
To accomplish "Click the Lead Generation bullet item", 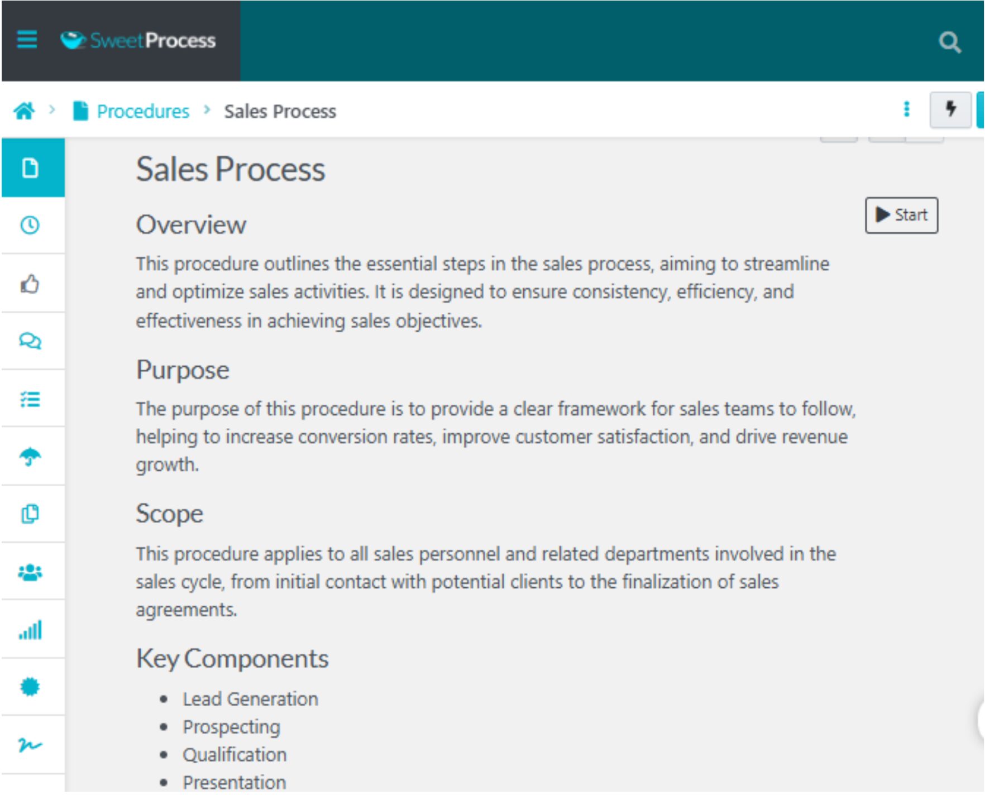I will [251, 699].
